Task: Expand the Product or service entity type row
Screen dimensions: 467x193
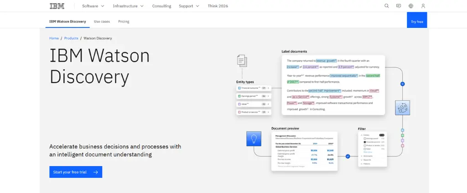Action: tap(254, 112)
